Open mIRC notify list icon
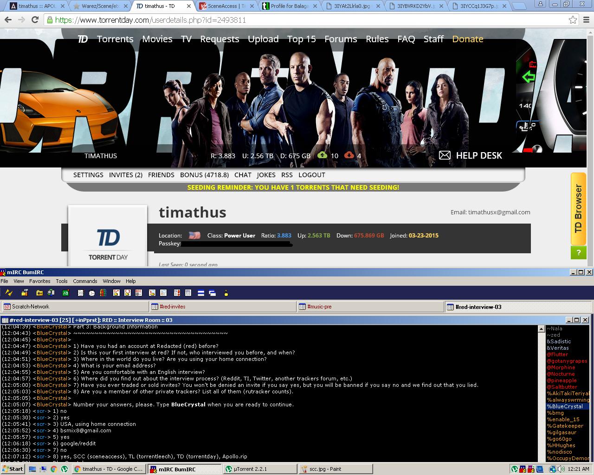Viewport: 594px width, 475px height. coord(176,293)
